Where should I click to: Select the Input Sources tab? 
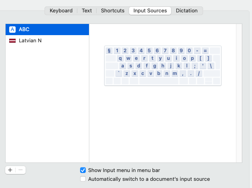coord(150,11)
